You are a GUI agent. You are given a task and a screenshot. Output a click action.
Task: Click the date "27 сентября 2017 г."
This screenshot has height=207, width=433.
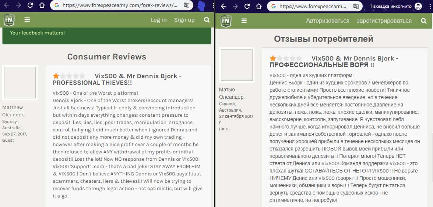click(x=236, y=119)
